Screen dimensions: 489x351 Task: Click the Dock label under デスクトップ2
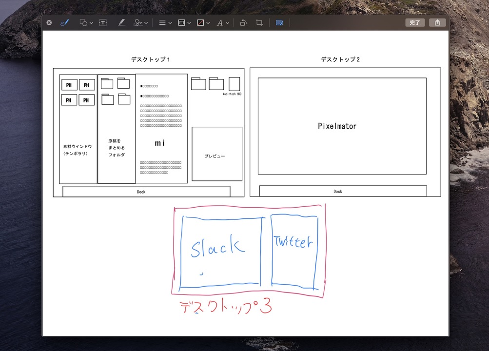coord(338,192)
